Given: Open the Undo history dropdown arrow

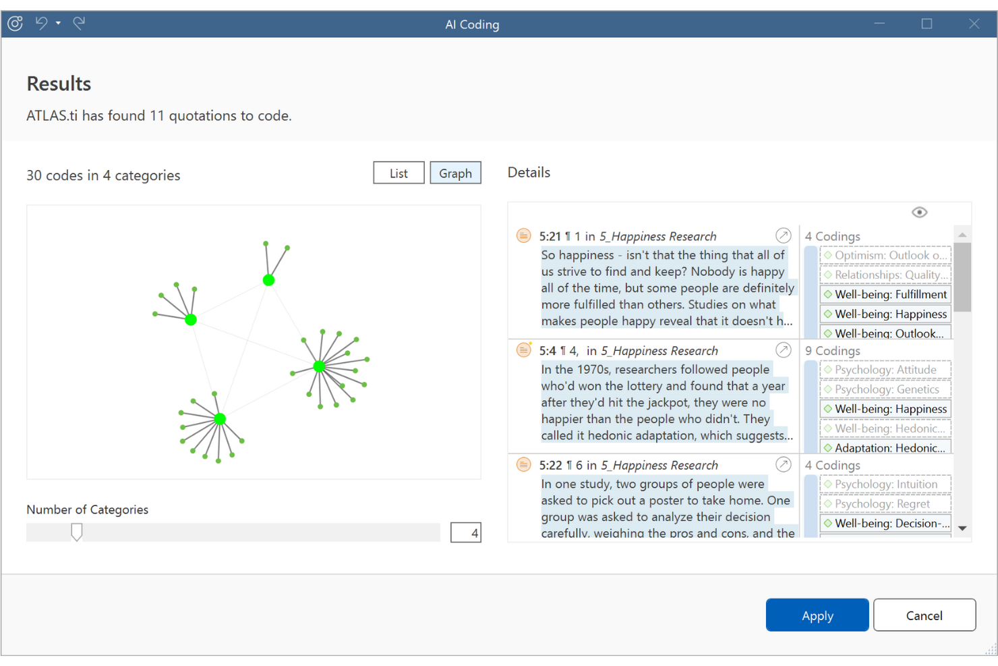Looking at the screenshot, I should tap(58, 24).
